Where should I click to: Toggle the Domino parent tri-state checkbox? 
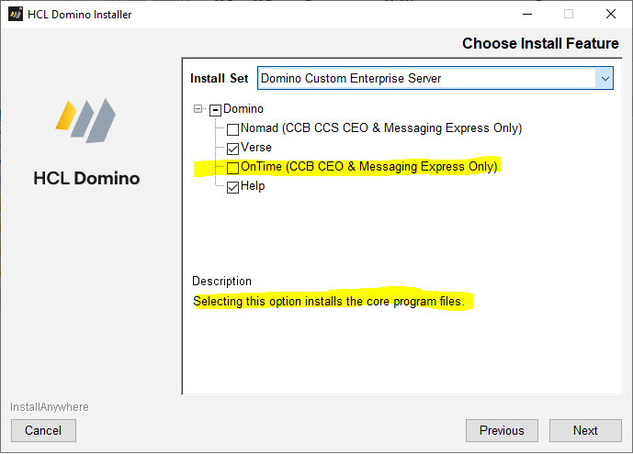point(215,110)
